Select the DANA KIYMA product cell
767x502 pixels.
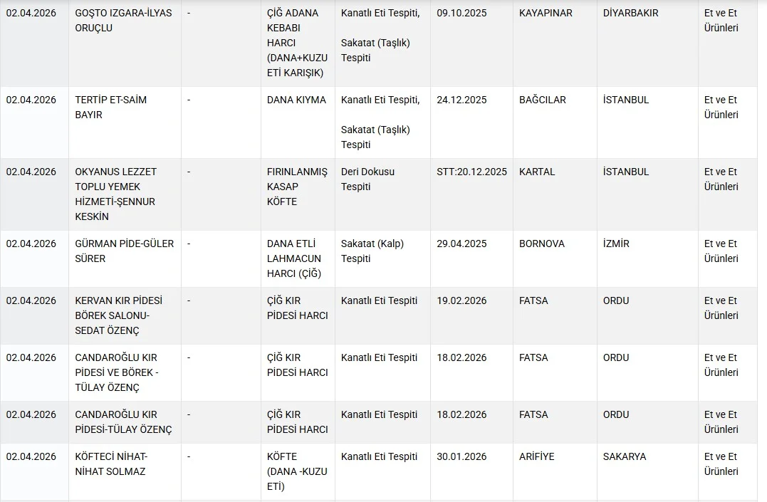(x=296, y=100)
